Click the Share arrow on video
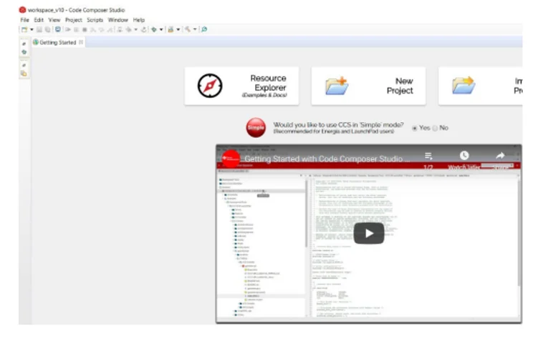 [x=500, y=156]
